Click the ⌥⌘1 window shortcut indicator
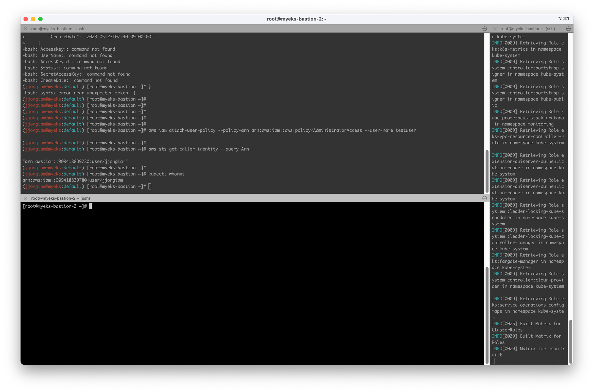The image size is (594, 392). (x=563, y=19)
